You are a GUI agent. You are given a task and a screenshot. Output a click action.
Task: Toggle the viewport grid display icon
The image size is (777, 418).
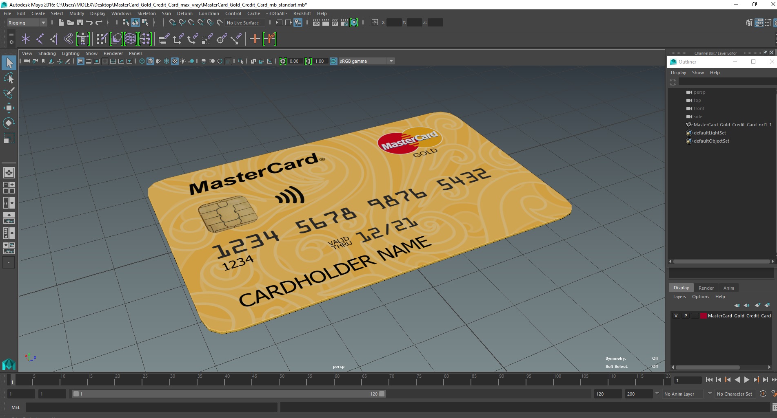(x=80, y=61)
